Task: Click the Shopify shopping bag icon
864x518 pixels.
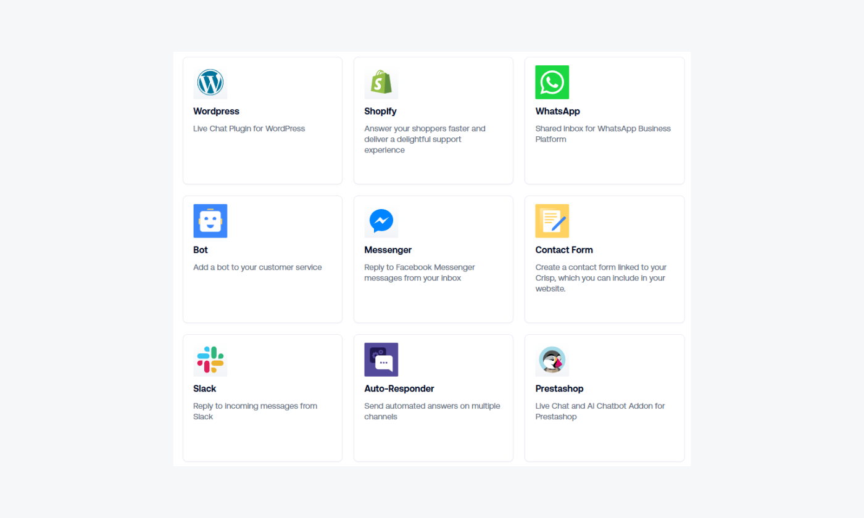Action: click(x=381, y=82)
